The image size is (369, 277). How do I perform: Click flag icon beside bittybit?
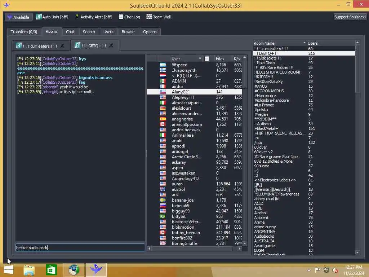point(163,216)
